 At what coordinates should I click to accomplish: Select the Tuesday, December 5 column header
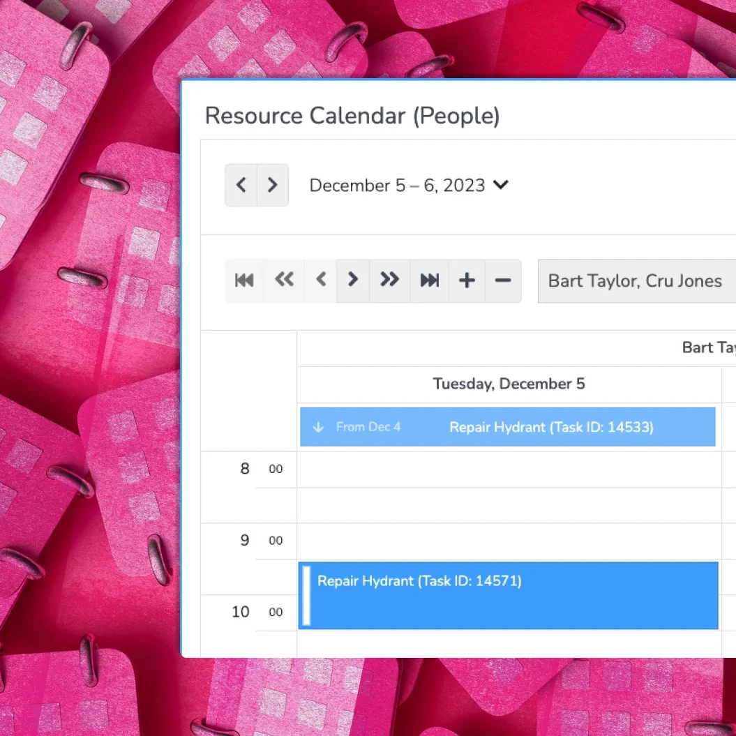(509, 384)
